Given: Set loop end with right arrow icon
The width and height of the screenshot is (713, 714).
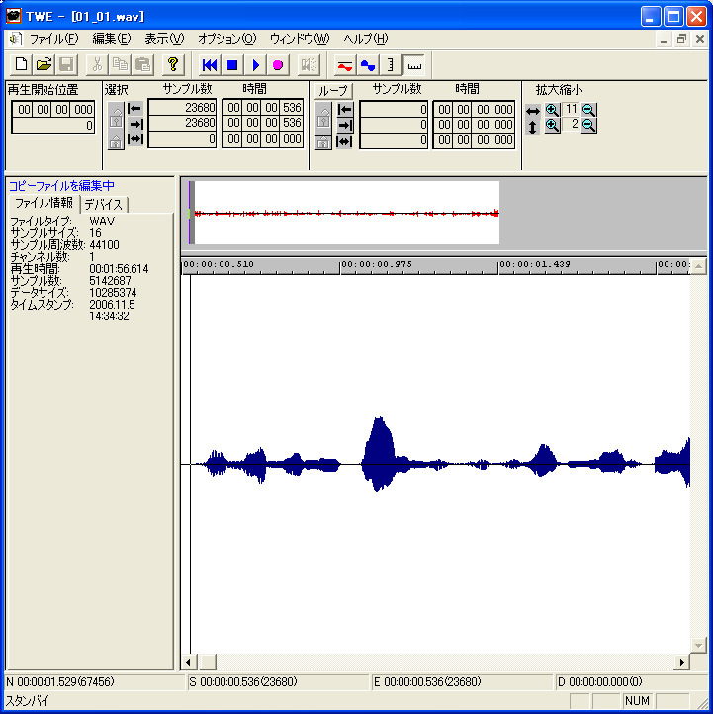Looking at the screenshot, I should [345, 125].
